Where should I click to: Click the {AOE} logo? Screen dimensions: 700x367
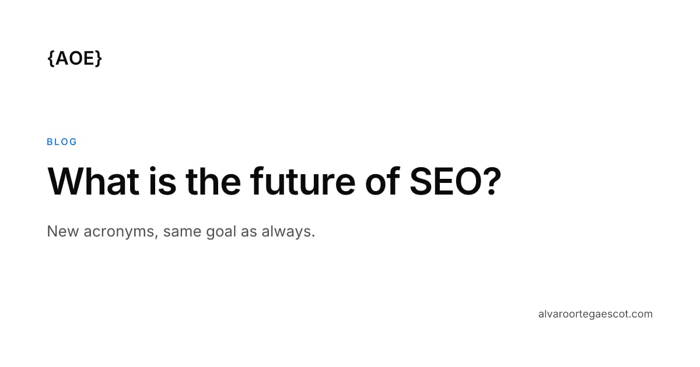click(x=75, y=58)
